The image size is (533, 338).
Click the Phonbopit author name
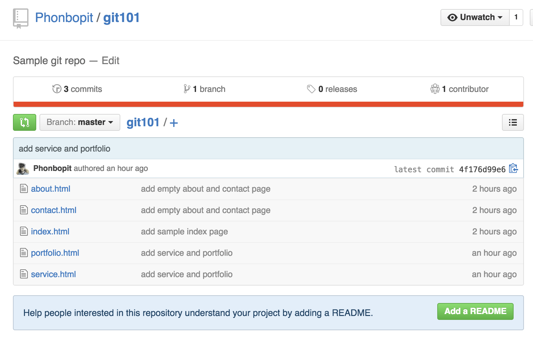point(52,168)
